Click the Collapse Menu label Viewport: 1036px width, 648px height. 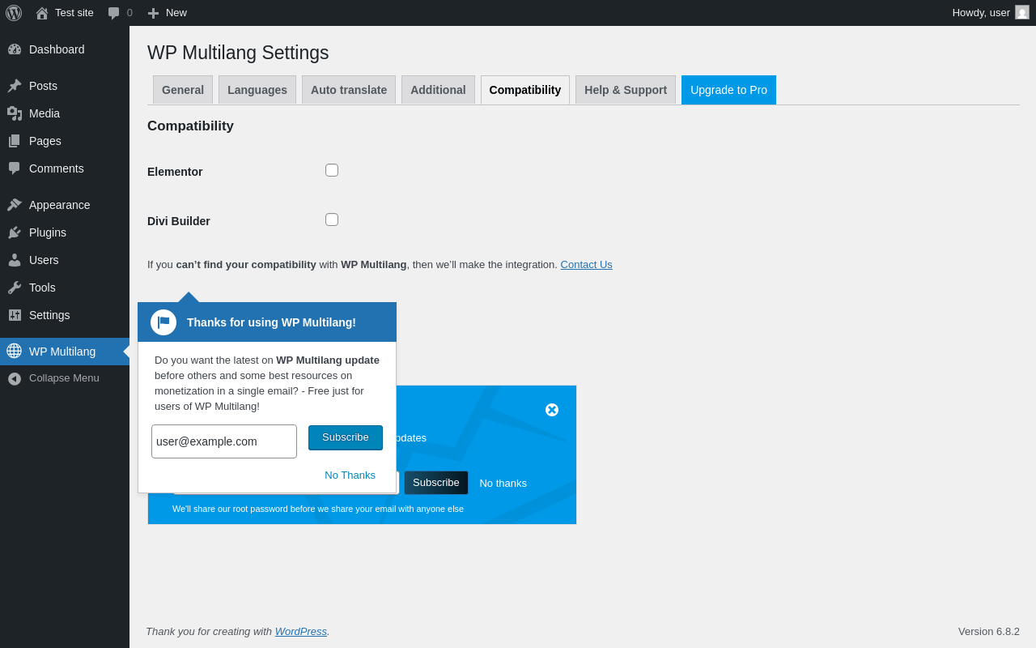click(x=64, y=378)
